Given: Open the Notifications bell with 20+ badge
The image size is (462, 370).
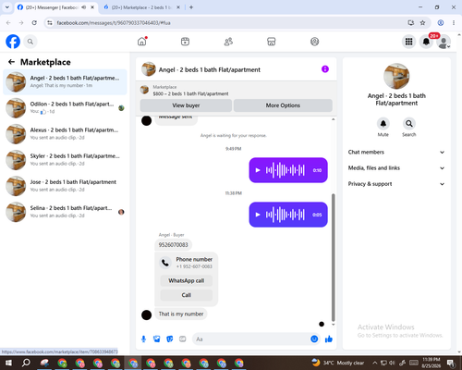Looking at the screenshot, I should click(426, 42).
